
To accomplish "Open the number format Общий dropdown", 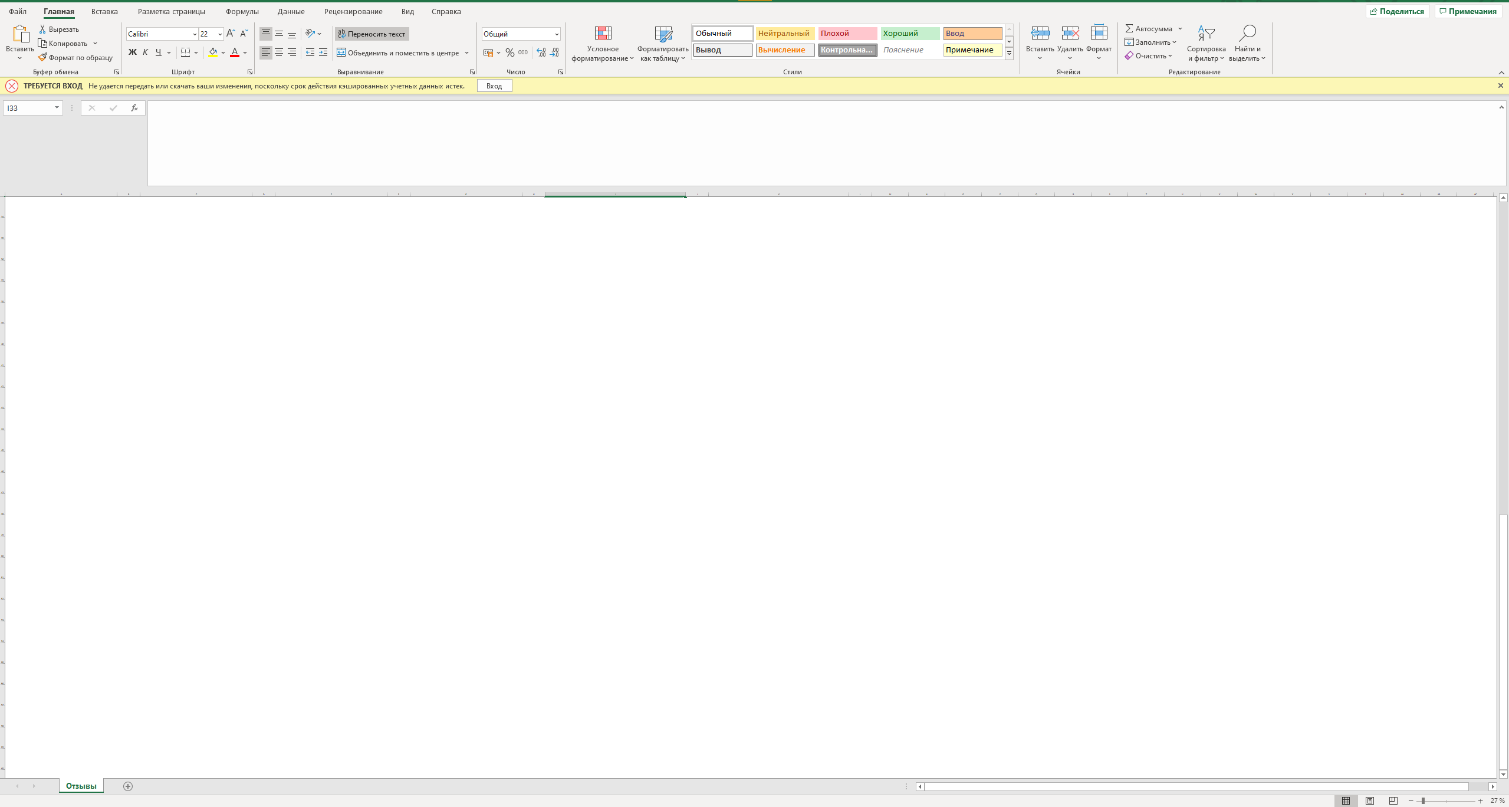I will [556, 34].
